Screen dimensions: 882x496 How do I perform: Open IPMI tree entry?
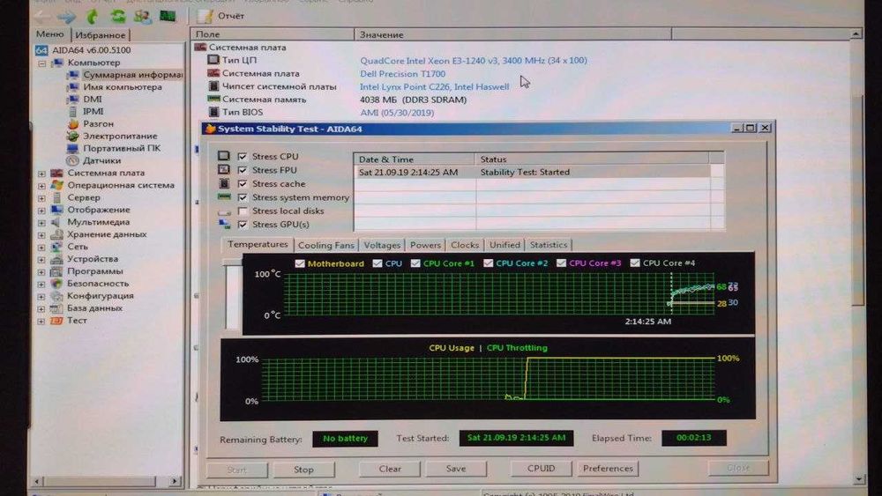click(x=93, y=112)
